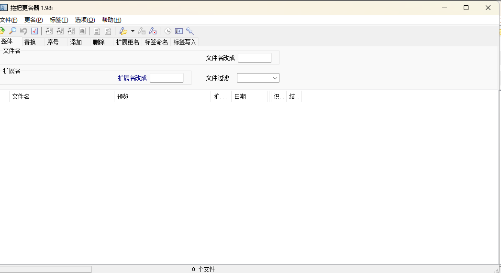This screenshot has width=501, height=273.
Task: Click the second document list icon
Action: tap(108, 31)
